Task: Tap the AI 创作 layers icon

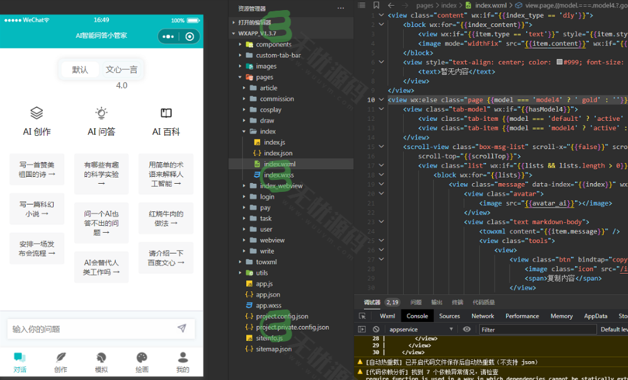Action: 37,113
